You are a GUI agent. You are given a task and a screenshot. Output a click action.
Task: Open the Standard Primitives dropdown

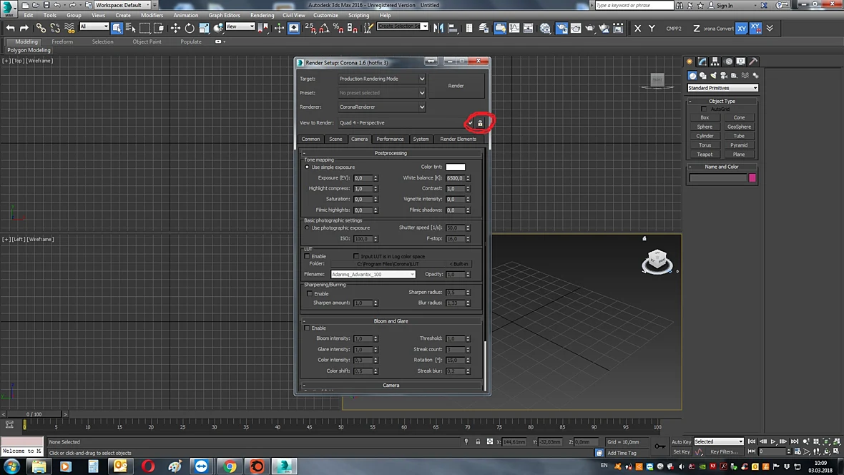[x=722, y=88]
